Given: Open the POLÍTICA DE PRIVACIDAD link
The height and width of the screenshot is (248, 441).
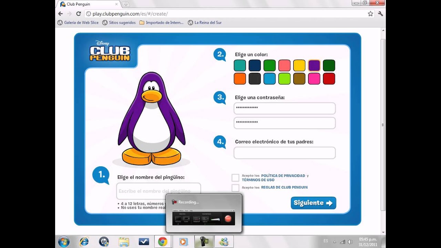Looking at the screenshot, I should 283,176.
